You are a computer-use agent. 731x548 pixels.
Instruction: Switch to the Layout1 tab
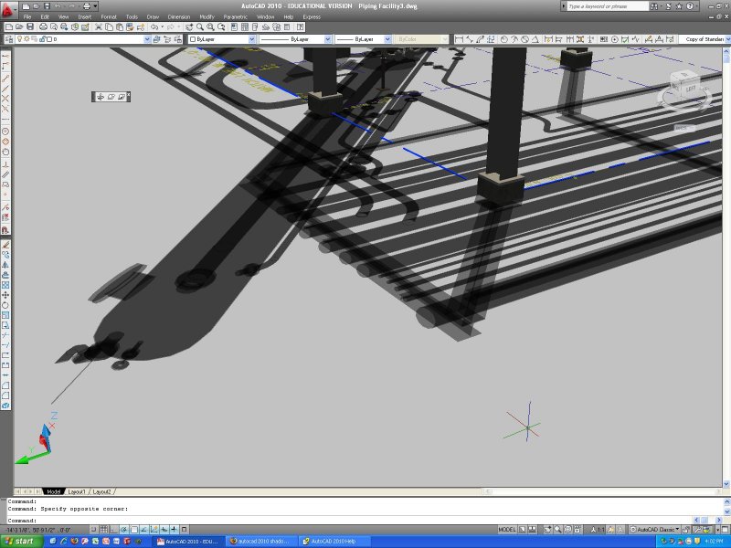click(x=77, y=491)
